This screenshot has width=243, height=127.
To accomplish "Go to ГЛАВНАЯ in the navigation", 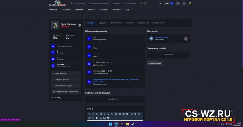I will pyautogui.click(x=53, y=10).
